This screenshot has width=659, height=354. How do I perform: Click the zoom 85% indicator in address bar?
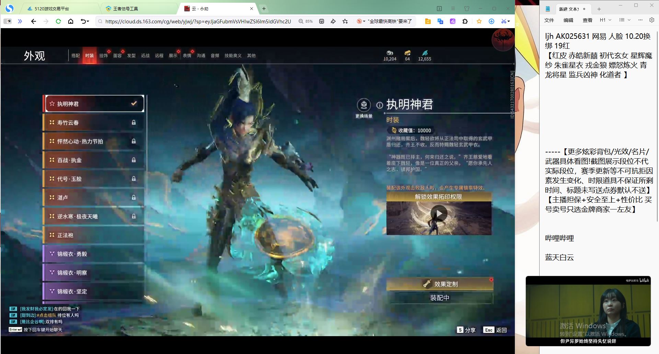[x=305, y=21]
